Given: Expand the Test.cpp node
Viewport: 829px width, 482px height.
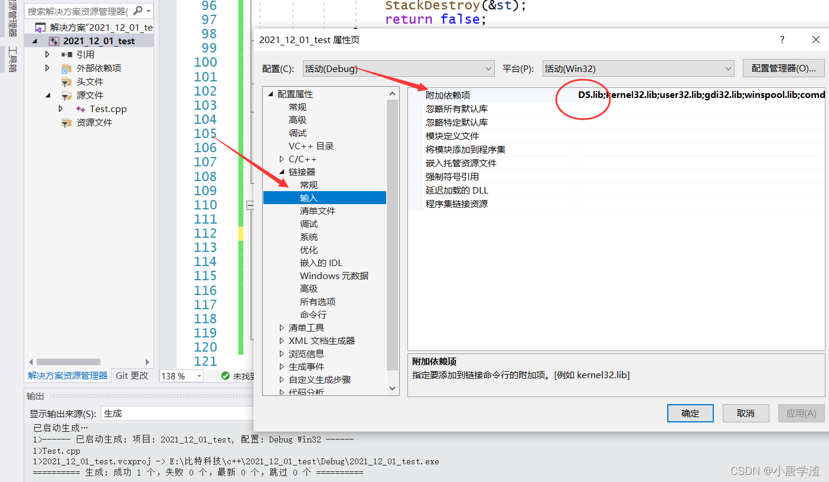Looking at the screenshot, I should pyautogui.click(x=61, y=109).
